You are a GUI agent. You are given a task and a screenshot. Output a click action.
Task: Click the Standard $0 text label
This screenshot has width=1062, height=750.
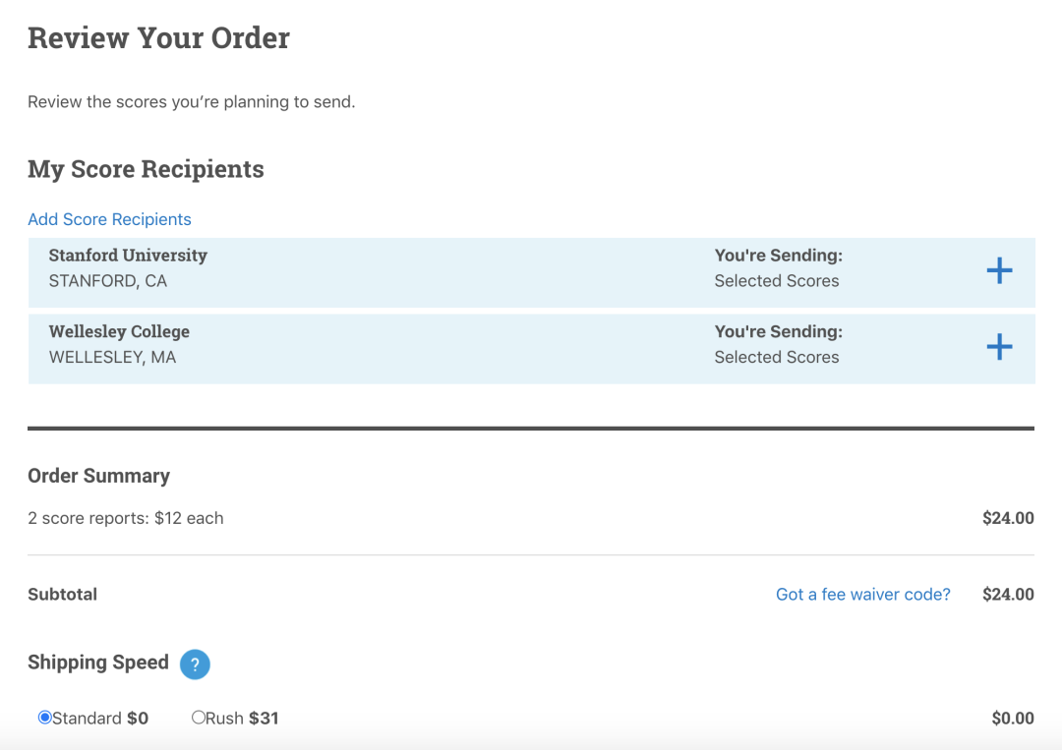click(x=100, y=719)
